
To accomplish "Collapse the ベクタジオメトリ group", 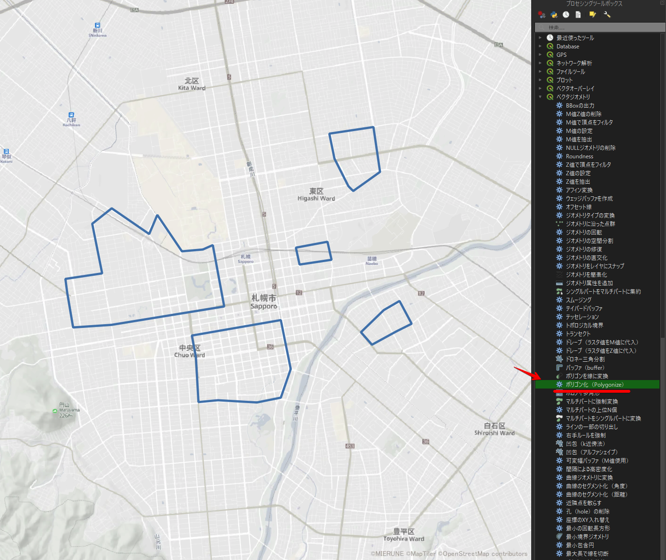I will pyautogui.click(x=540, y=97).
